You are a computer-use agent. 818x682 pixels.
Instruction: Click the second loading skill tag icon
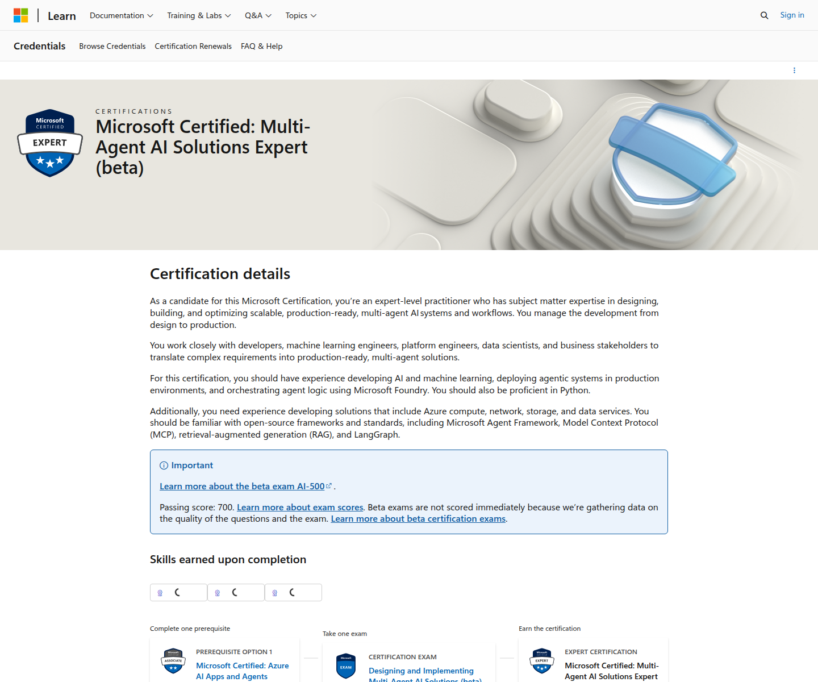218,593
